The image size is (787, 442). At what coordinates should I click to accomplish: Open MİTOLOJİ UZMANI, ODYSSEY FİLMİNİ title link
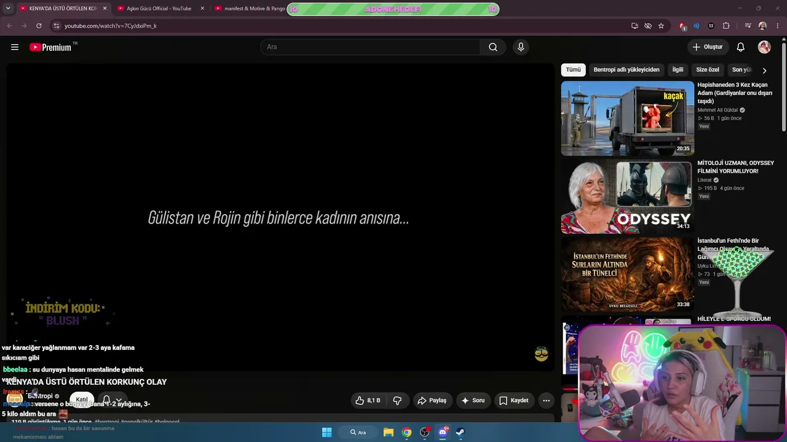tap(735, 167)
